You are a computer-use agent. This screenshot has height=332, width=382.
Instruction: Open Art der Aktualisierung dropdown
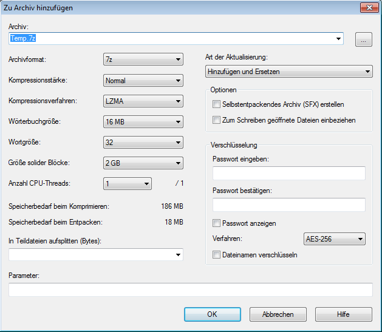tap(289, 72)
